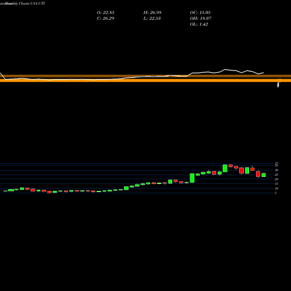Click the price axis label '5'
This screenshot has width=291, height=291.
tap(276, 193)
